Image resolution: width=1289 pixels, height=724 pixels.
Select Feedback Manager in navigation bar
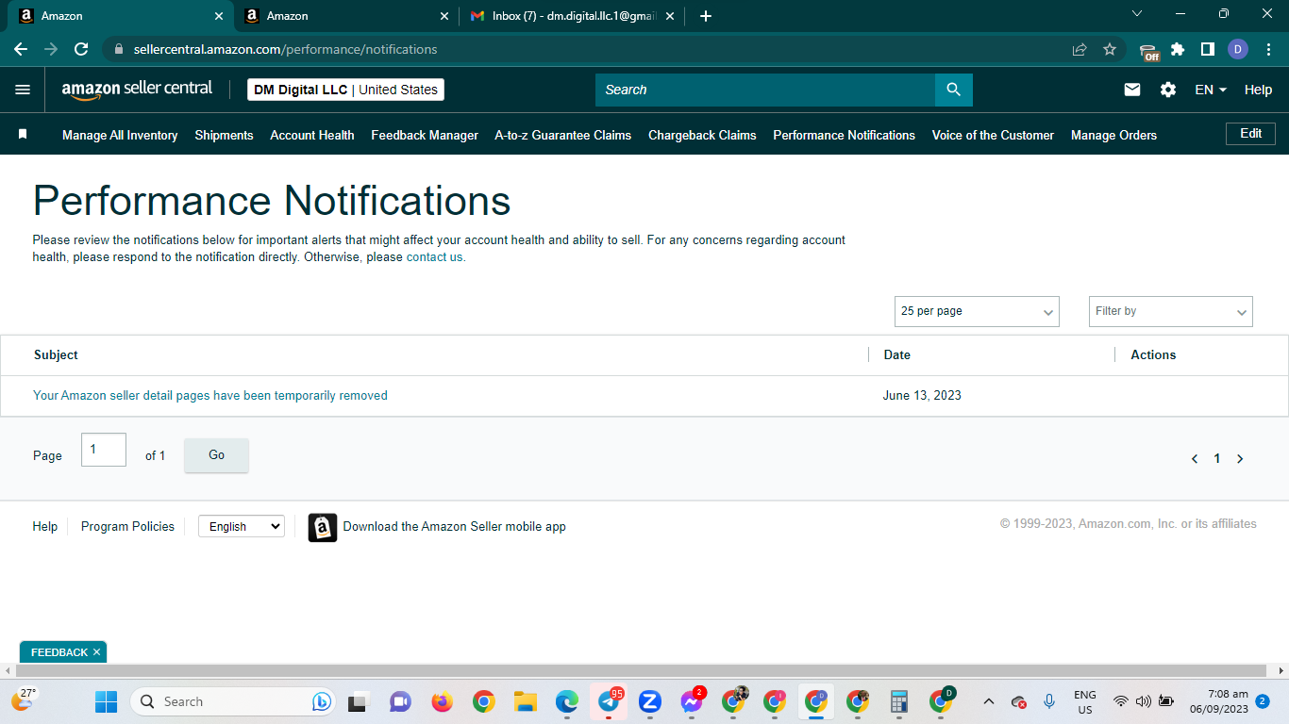pyautogui.click(x=425, y=135)
